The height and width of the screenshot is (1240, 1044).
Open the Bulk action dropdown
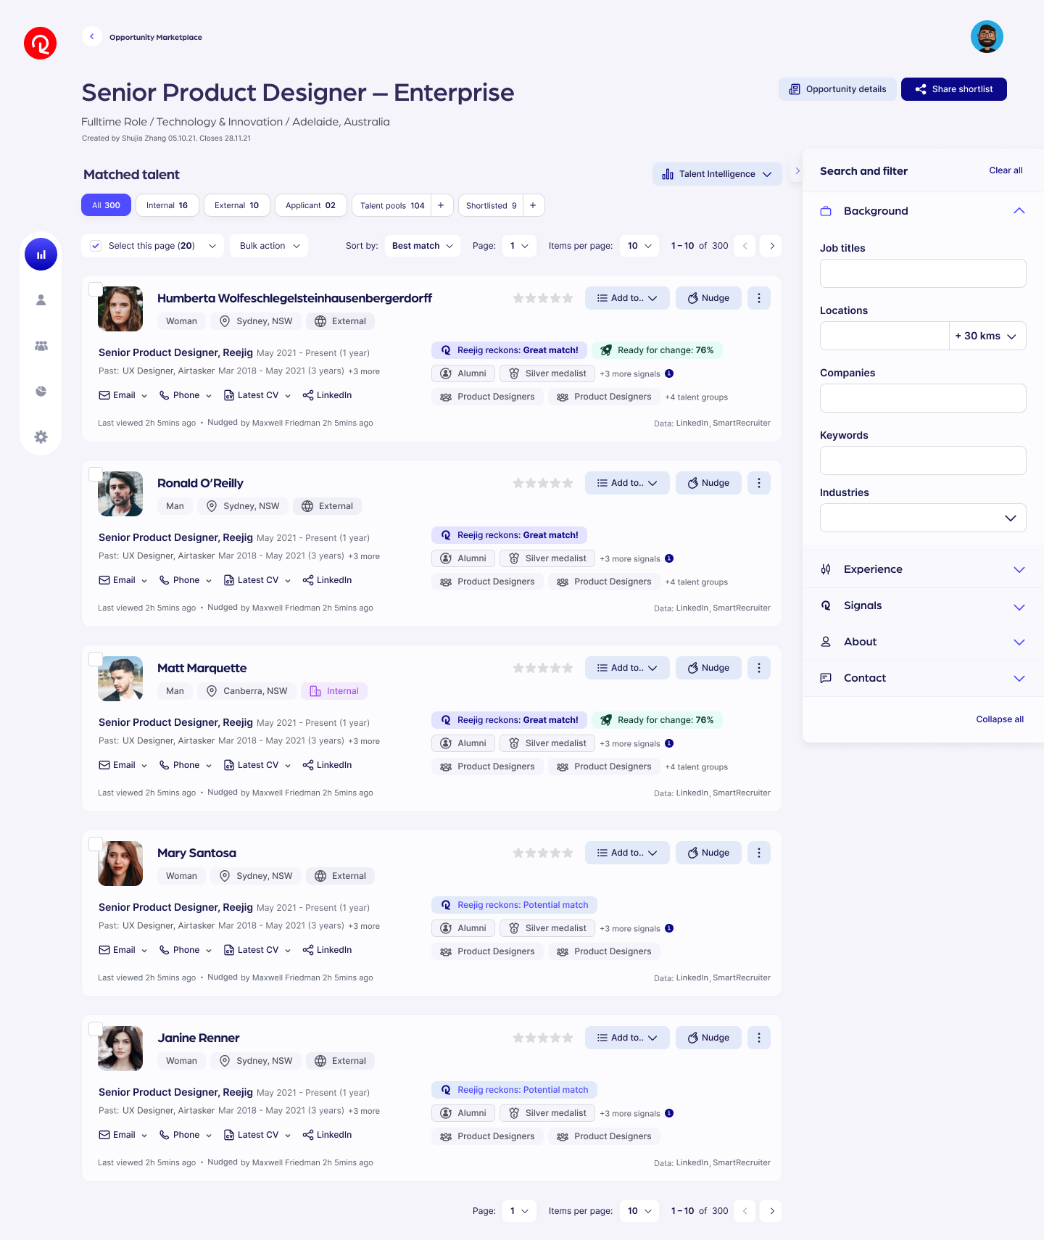coord(269,246)
